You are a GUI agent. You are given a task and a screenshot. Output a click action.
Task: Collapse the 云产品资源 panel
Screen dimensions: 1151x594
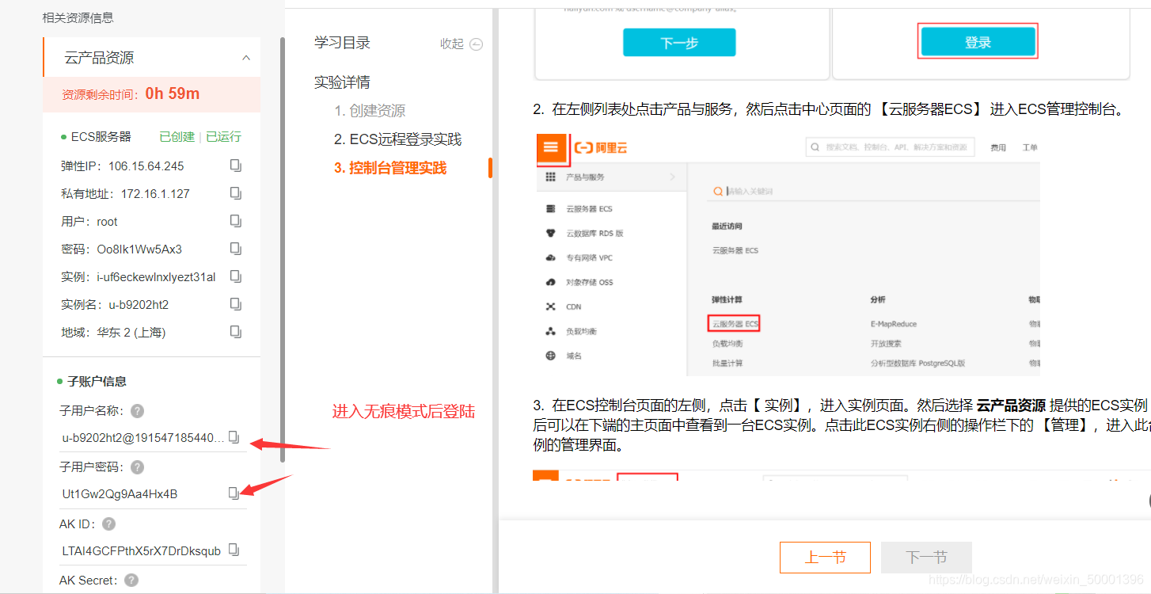click(x=247, y=56)
